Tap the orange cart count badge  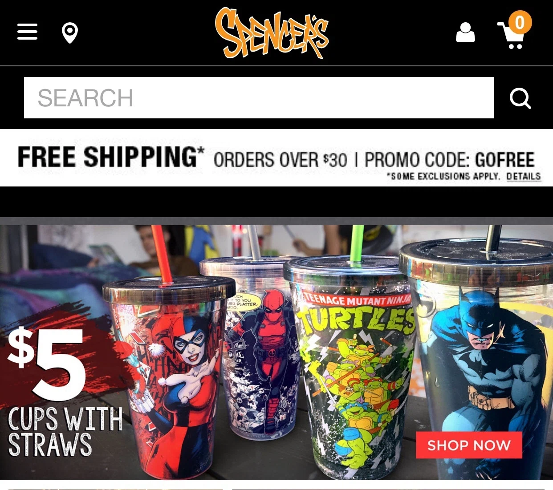click(520, 22)
